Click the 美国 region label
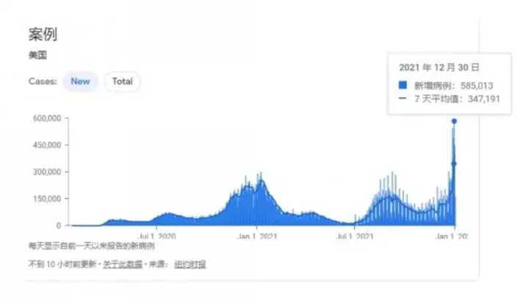517x306 pixels. click(x=37, y=55)
